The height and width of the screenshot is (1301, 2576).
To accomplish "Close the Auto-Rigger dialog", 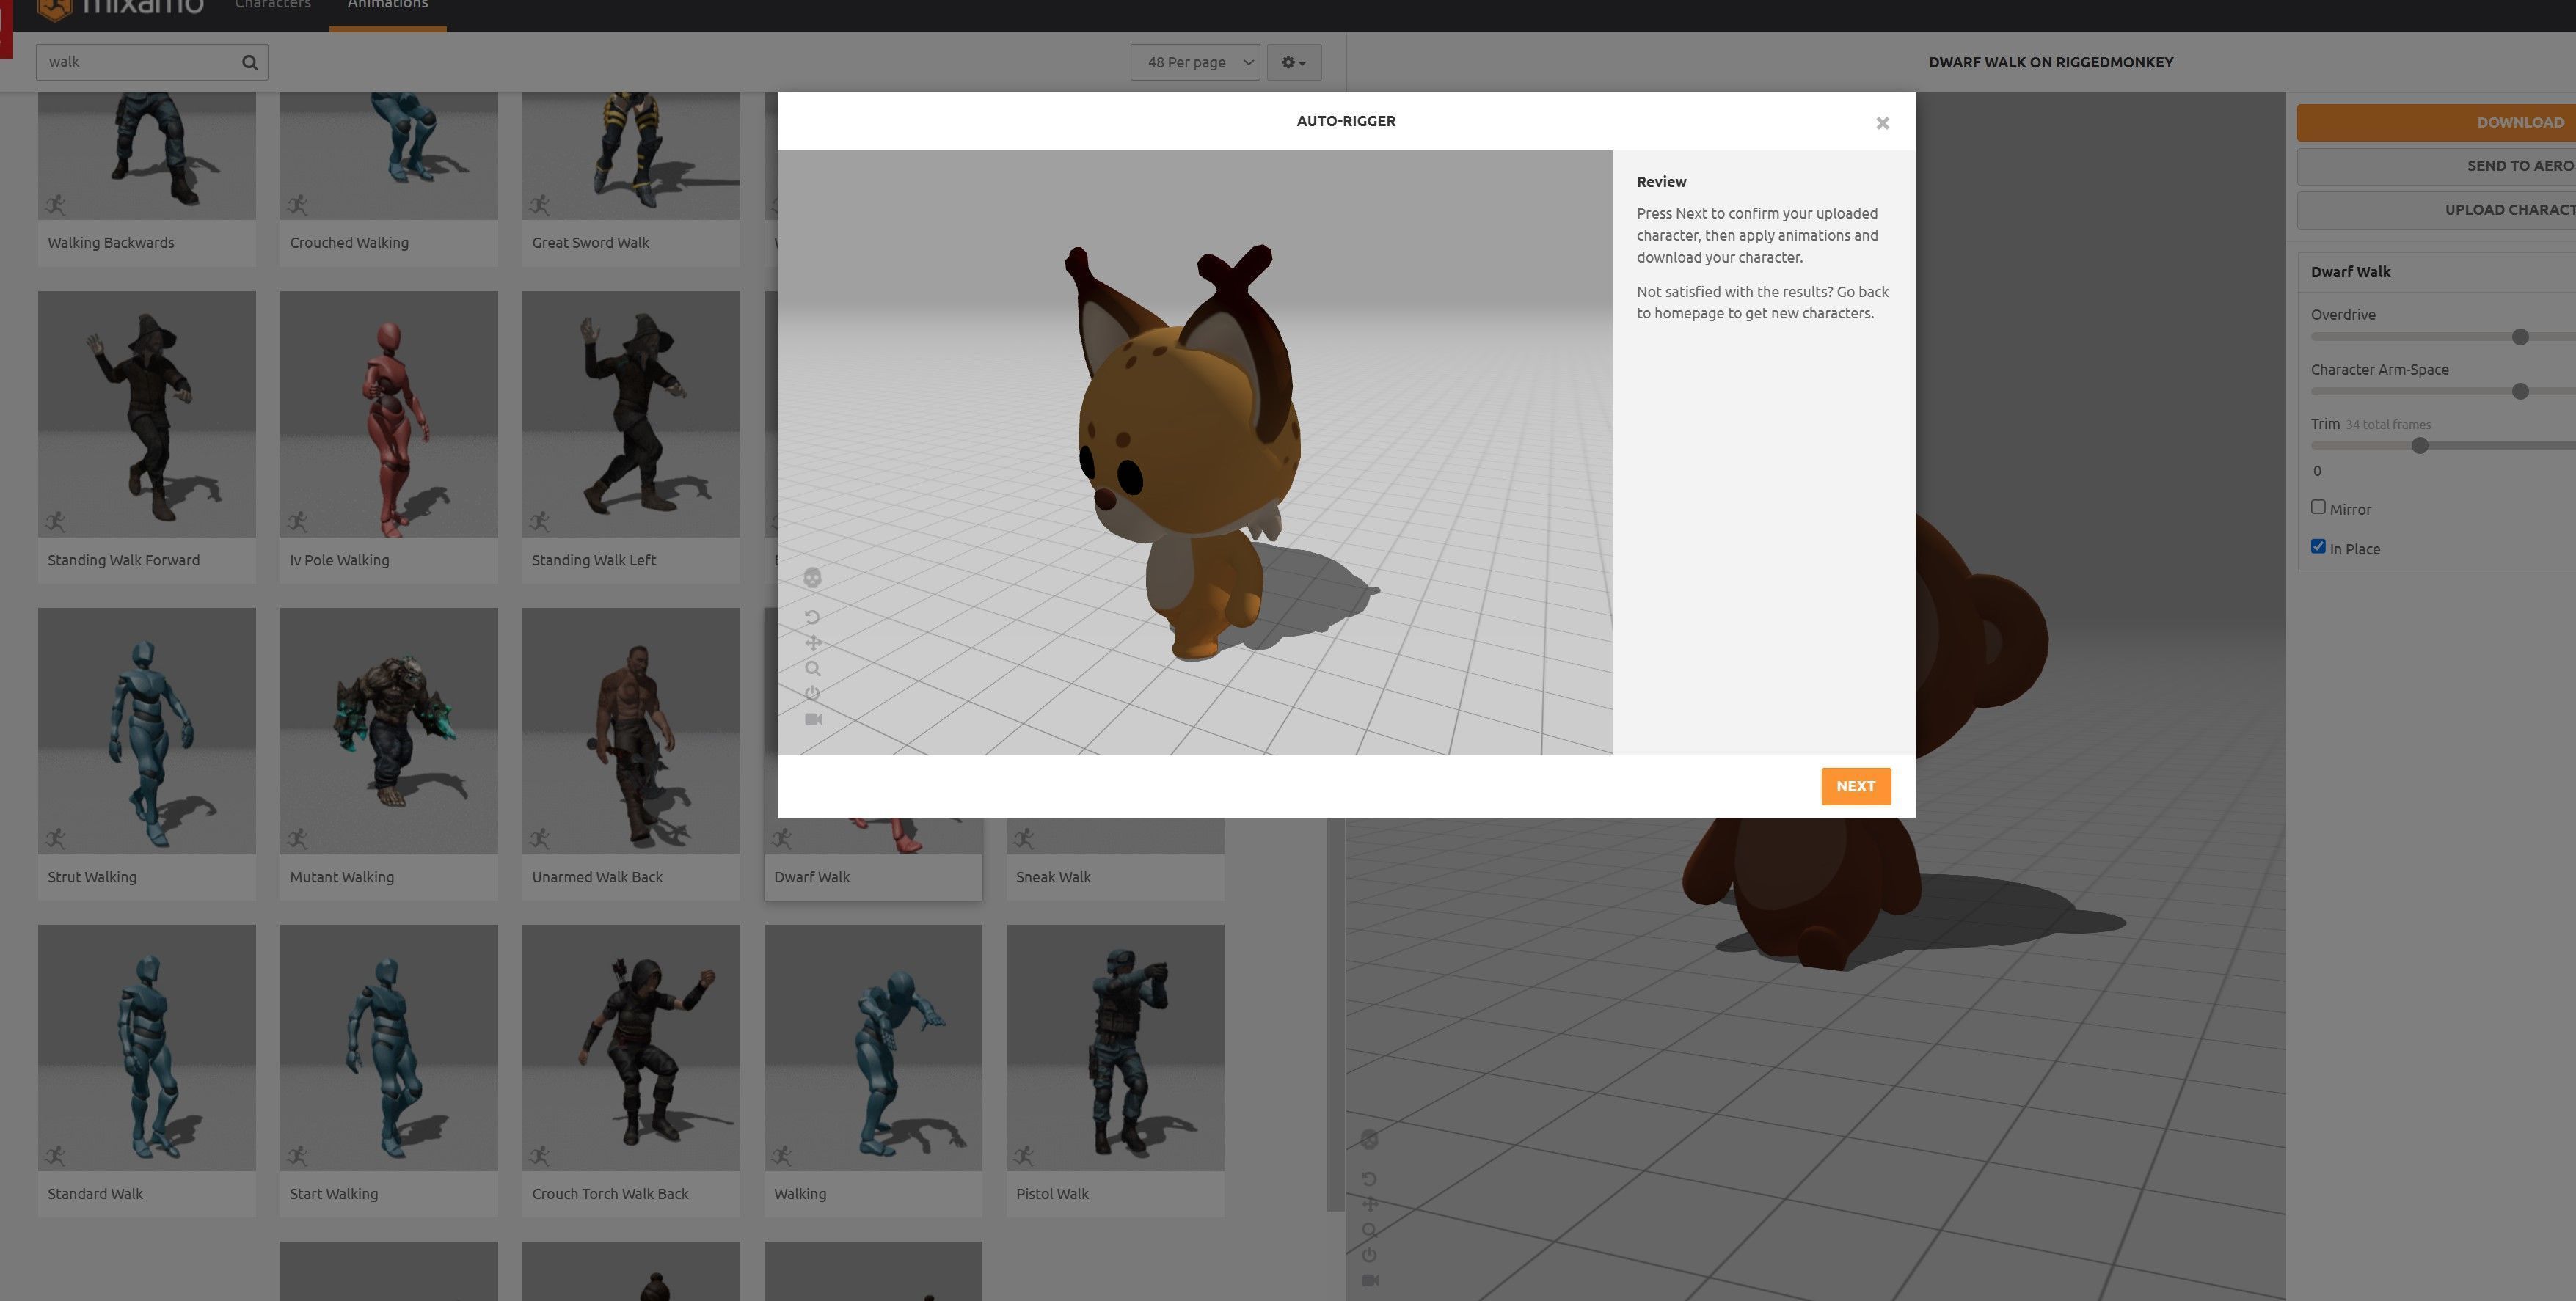I will click(x=1882, y=123).
